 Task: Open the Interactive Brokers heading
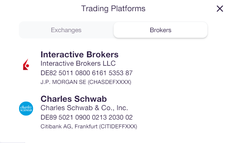[79, 55]
